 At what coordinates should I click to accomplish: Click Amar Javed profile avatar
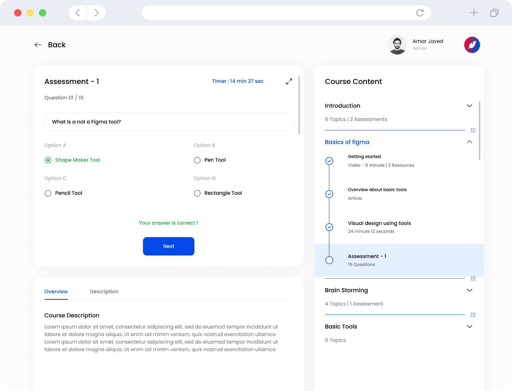click(x=397, y=45)
